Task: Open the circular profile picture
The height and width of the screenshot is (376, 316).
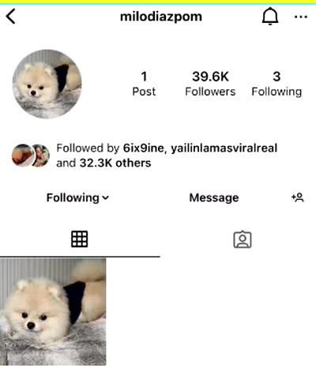Action: pyautogui.click(x=47, y=84)
